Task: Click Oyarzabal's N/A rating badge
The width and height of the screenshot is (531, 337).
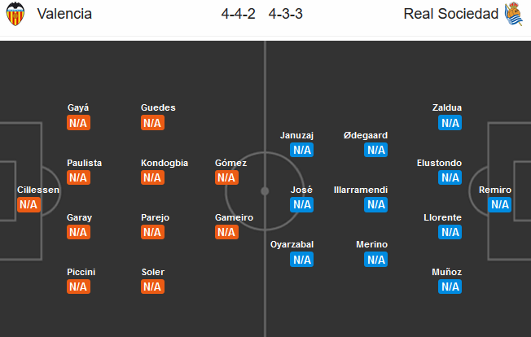Action: pyautogui.click(x=301, y=260)
